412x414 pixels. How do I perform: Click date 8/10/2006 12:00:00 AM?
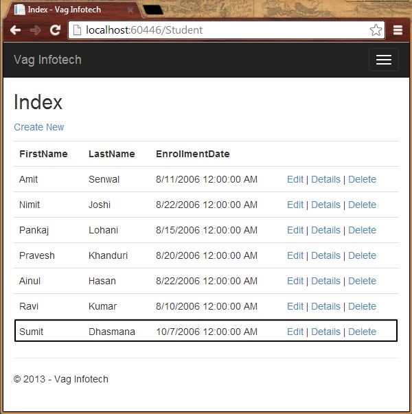[207, 306]
